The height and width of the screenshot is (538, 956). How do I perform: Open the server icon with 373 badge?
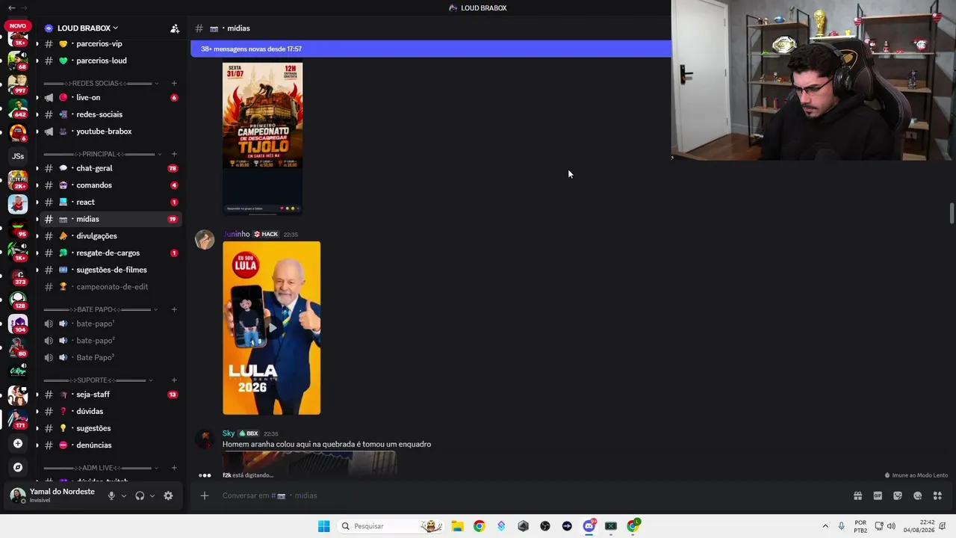(x=18, y=275)
